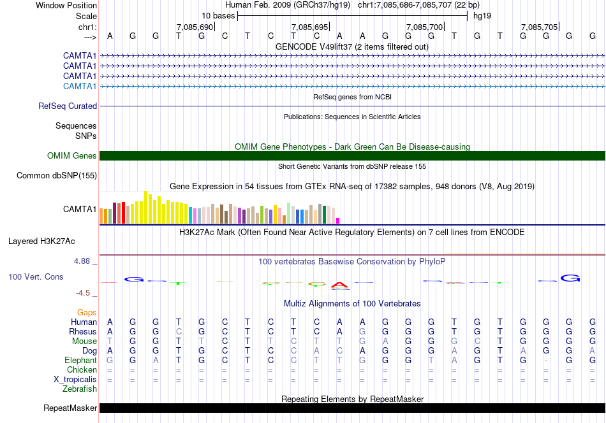Click the CAMTA1 label beside GTEx chart
This screenshot has width=606, height=423.
(80, 209)
